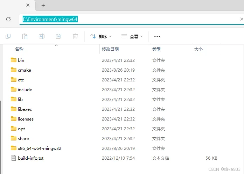Select the libexec folder icon
Viewport: 244px width, 174px height.
click(14, 109)
